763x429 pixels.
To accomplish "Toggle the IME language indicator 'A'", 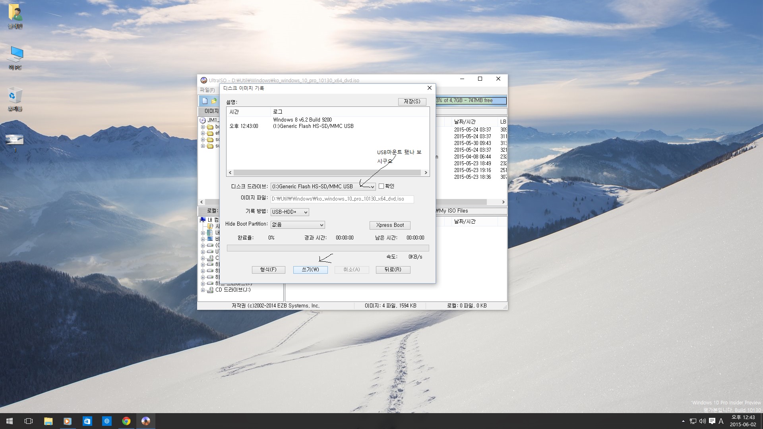I will (x=721, y=421).
